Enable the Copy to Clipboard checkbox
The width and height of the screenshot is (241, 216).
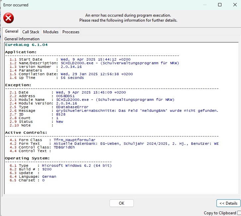click(239, 213)
